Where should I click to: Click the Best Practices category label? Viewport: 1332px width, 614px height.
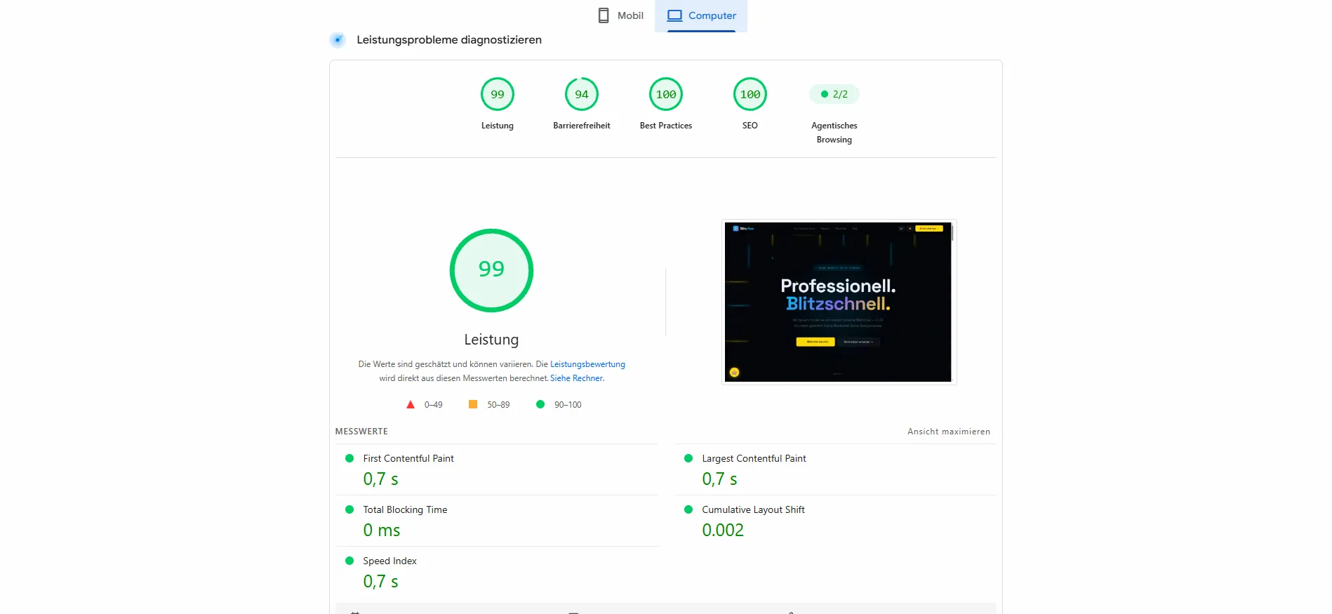click(666, 126)
